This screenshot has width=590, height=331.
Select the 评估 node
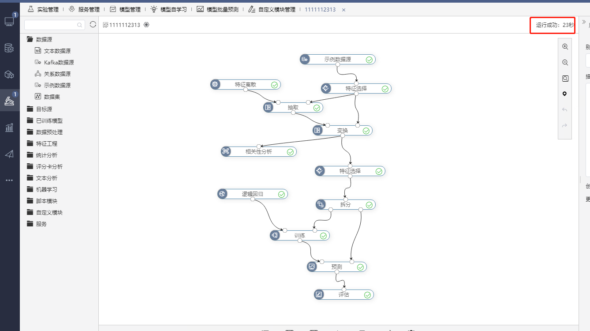[344, 294]
